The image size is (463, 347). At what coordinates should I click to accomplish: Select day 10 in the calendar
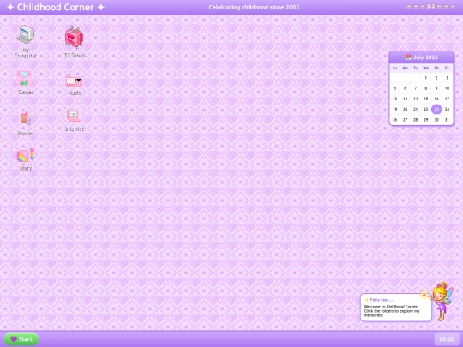point(447,88)
